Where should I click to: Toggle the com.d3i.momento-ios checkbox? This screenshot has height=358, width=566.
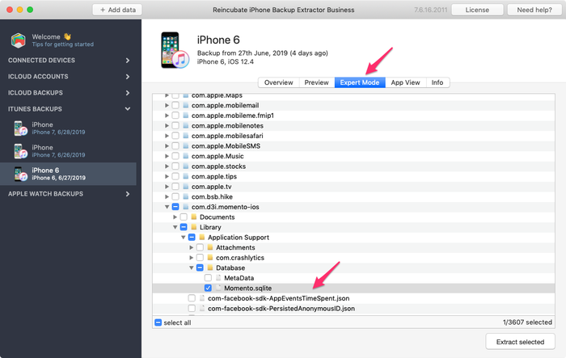pyautogui.click(x=175, y=207)
